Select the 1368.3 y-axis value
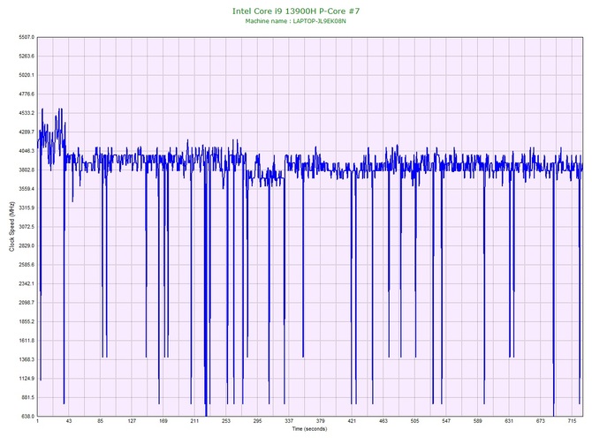 [27, 359]
